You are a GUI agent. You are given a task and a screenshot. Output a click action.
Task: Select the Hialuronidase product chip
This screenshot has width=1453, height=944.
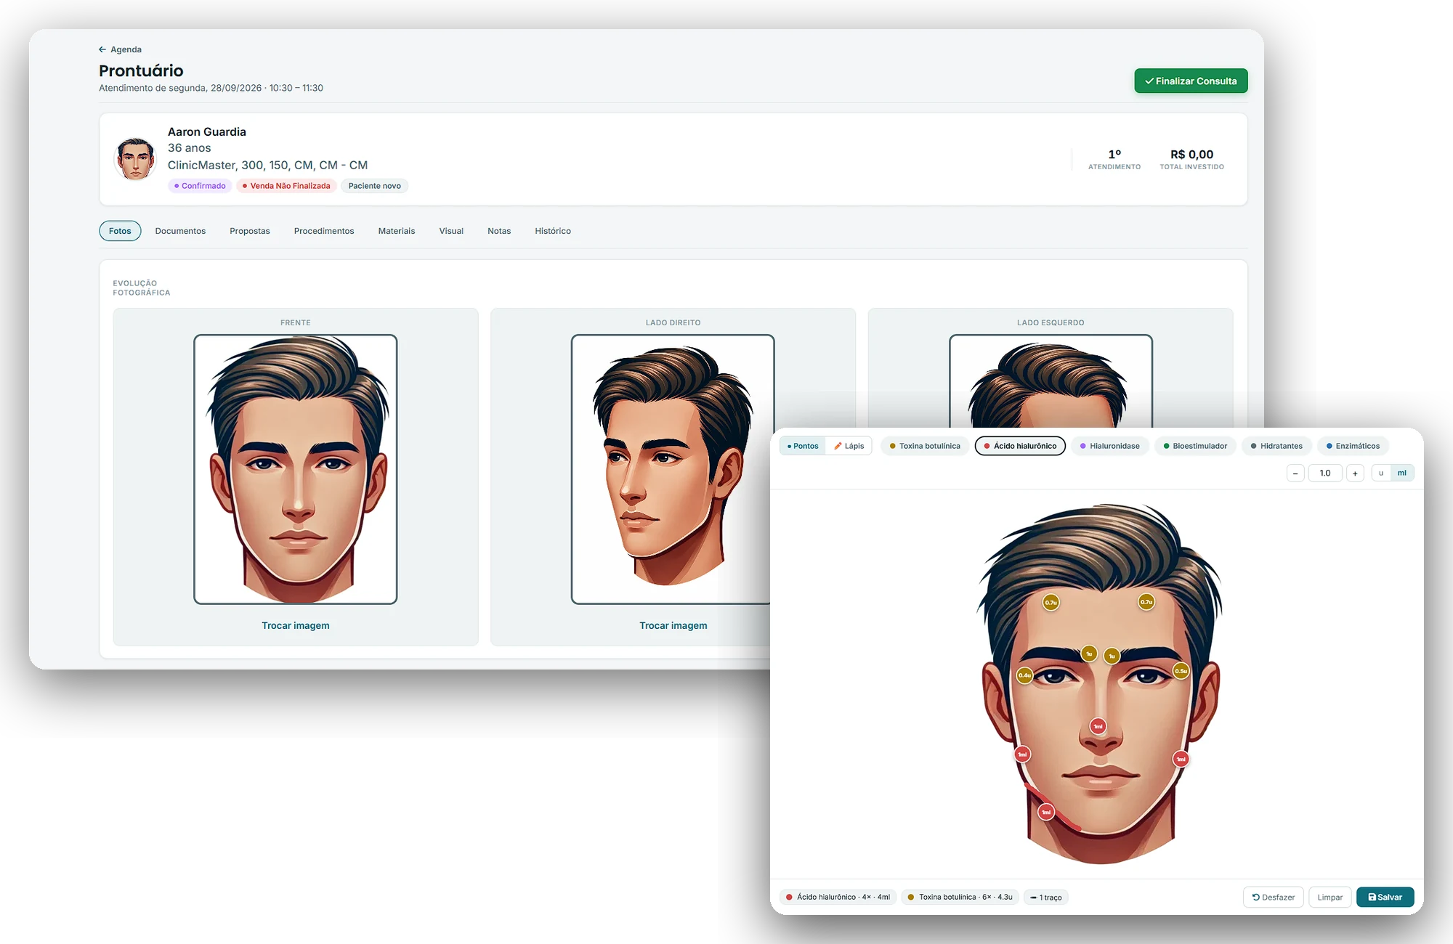click(1109, 446)
